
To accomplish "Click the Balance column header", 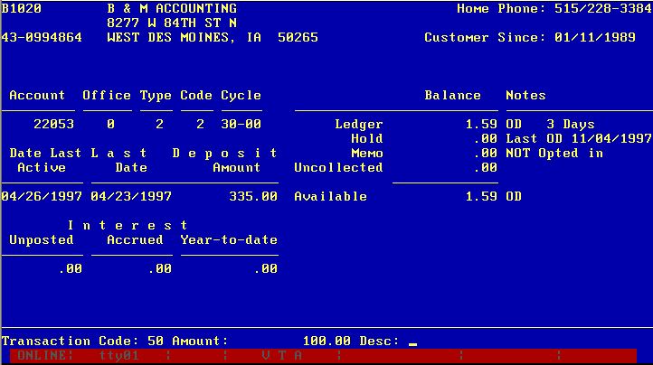I will (x=453, y=95).
